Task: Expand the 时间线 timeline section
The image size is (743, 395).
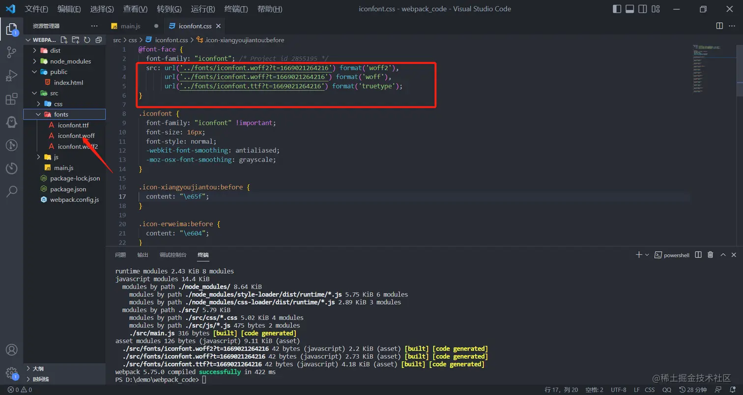Action: 64,379
